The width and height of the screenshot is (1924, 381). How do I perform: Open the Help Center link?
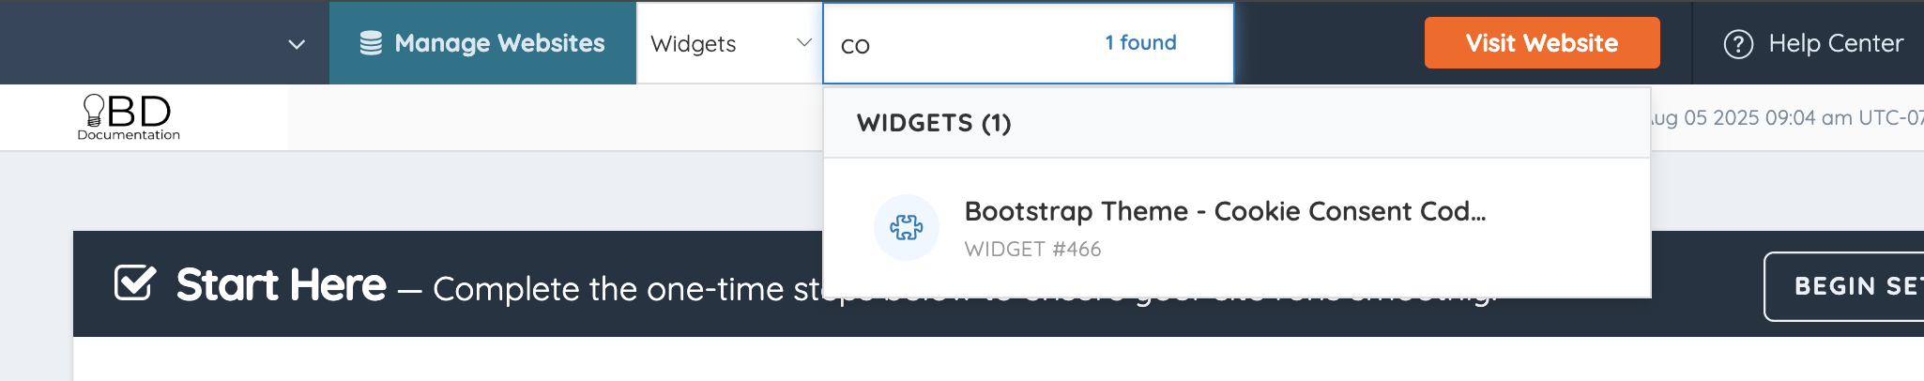[x=1813, y=43]
